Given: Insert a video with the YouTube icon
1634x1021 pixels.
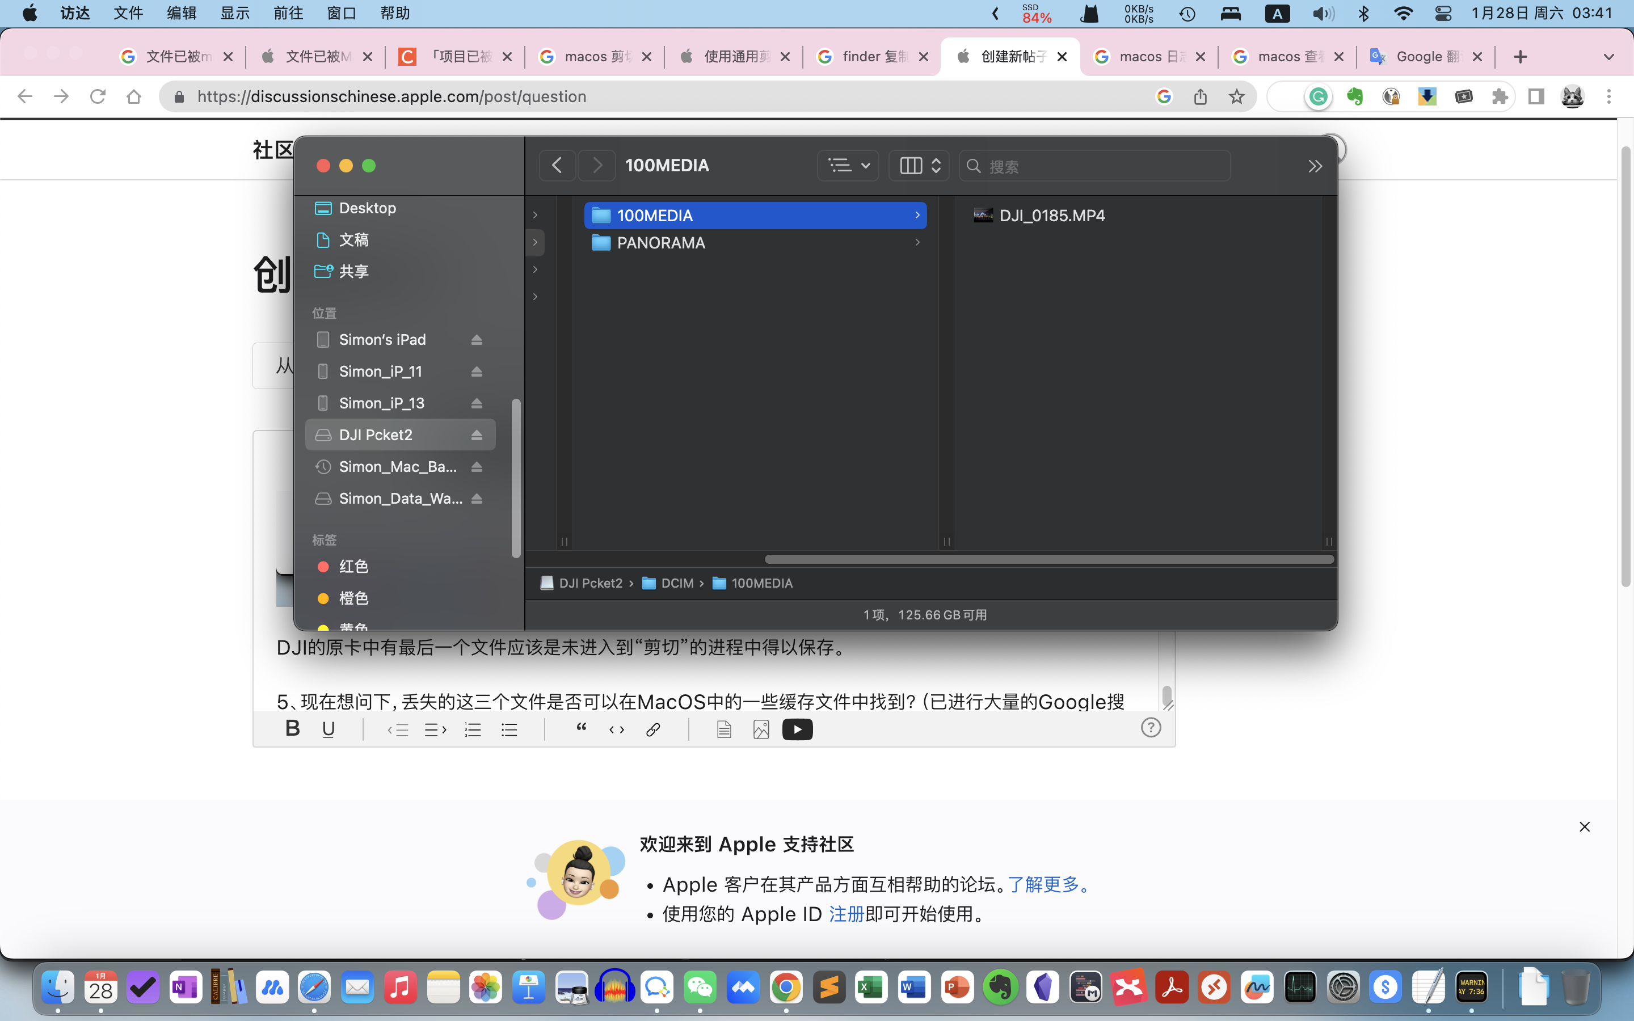Looking at the screenshot, I should pyautogui.click(x=797, y=729).
